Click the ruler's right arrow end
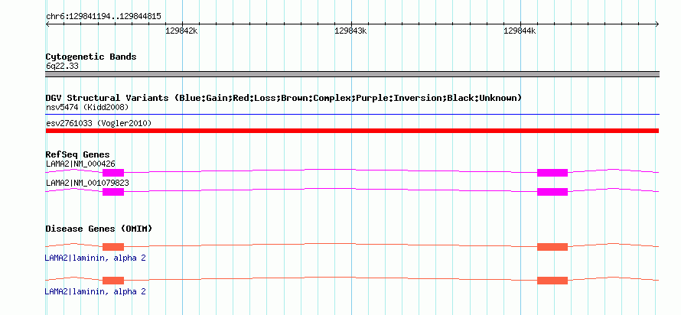Viewport: 681px width, 315px height. tap(657, 24)
